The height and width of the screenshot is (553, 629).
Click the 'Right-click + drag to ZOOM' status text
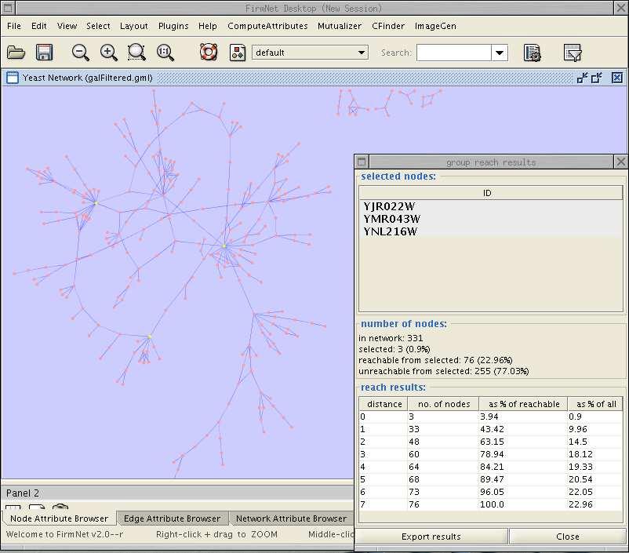(x=216, y=534)
